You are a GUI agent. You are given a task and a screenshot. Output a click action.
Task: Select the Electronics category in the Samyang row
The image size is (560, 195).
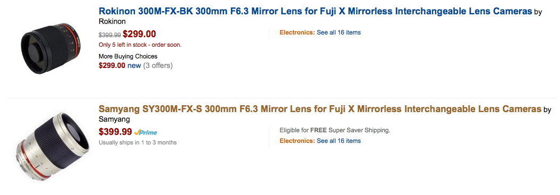coord(297,141)
